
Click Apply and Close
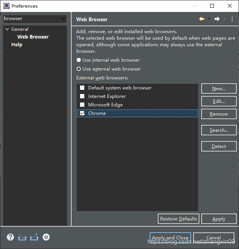tap(170, 237)
